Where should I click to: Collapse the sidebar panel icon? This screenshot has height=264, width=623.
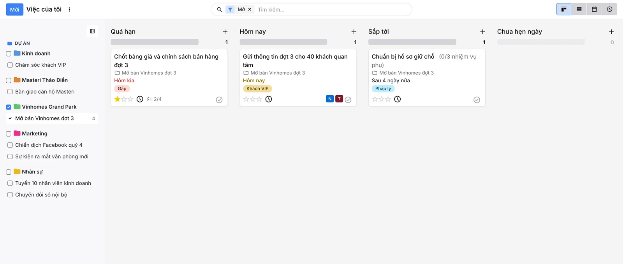[x=92, y=31]
